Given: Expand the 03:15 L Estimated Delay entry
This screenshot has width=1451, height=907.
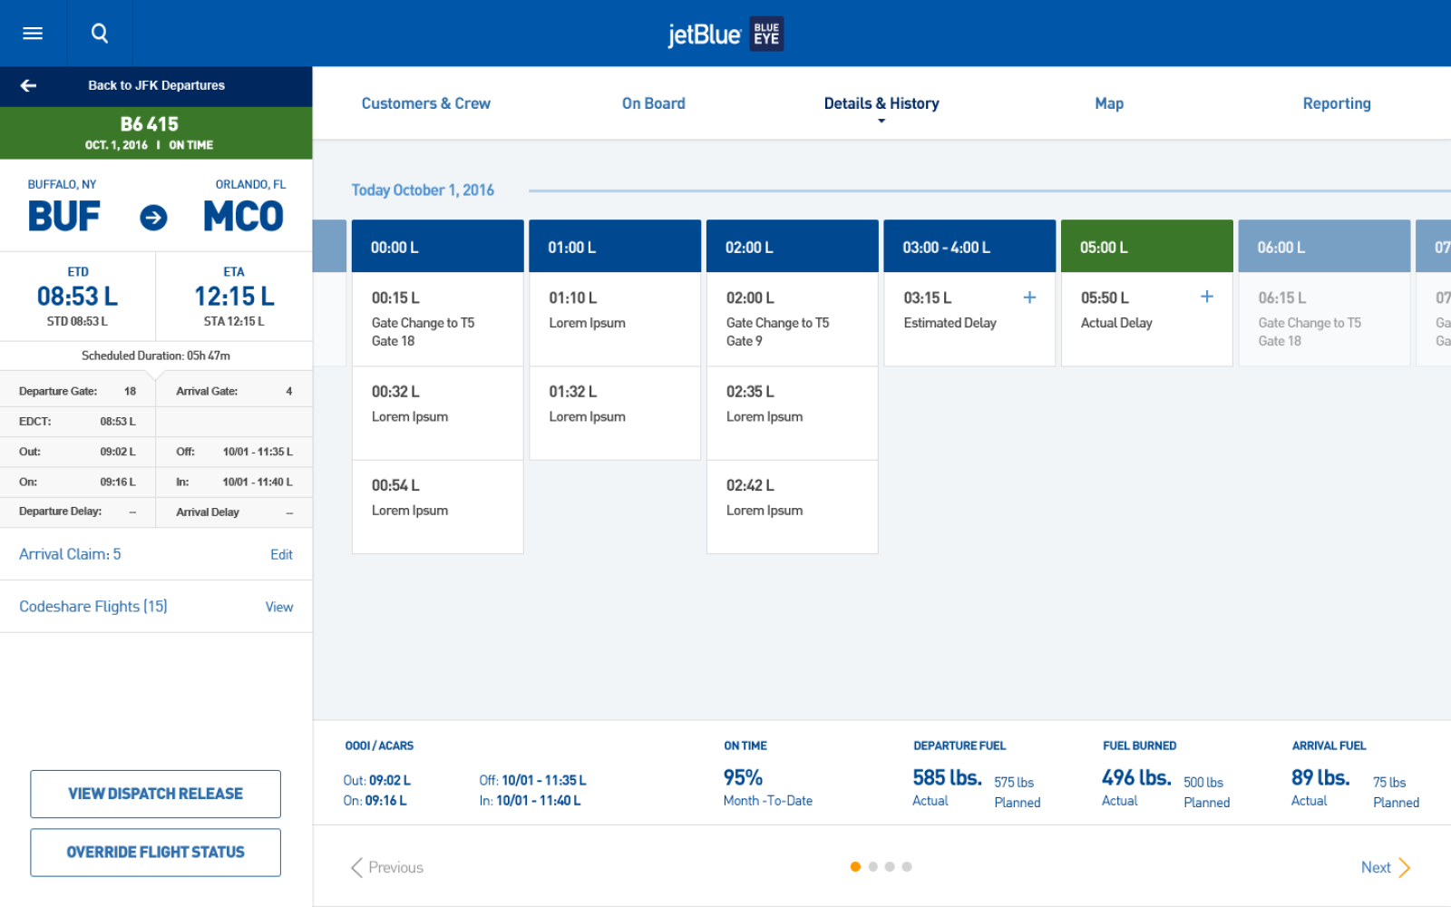Looking at the screenshot, I should (x=1029, y=297).
